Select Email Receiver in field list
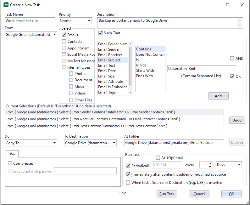 (x=113, y=55)
